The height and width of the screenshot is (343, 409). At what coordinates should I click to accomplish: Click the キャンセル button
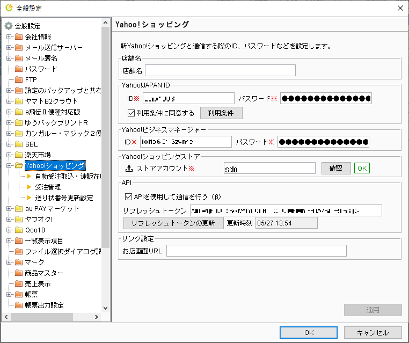373,332
